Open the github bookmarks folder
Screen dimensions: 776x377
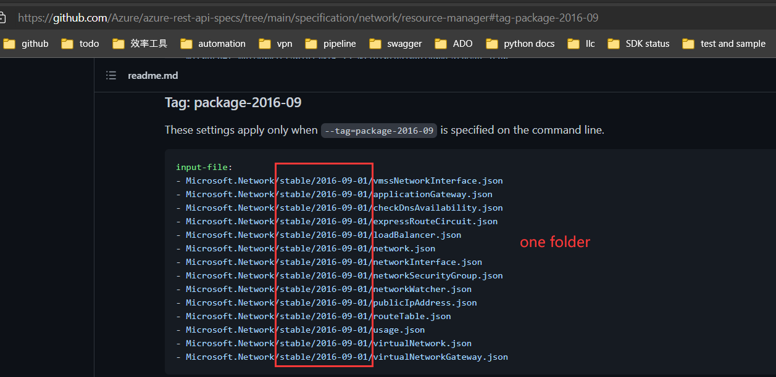tap(26, 44)
